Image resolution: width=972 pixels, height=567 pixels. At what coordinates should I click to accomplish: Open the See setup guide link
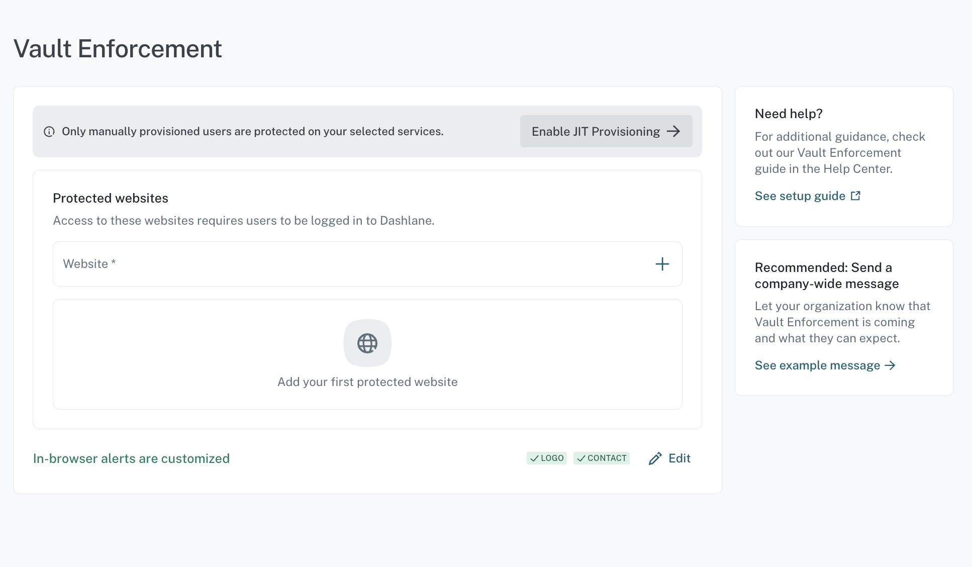pos(808,196)
